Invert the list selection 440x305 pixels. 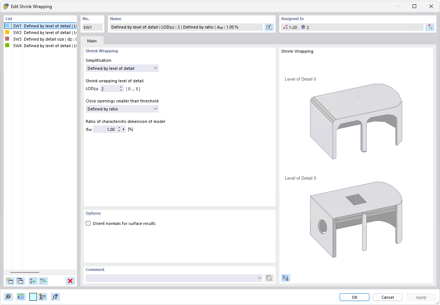pyautogui.click(x=43, y=281)
